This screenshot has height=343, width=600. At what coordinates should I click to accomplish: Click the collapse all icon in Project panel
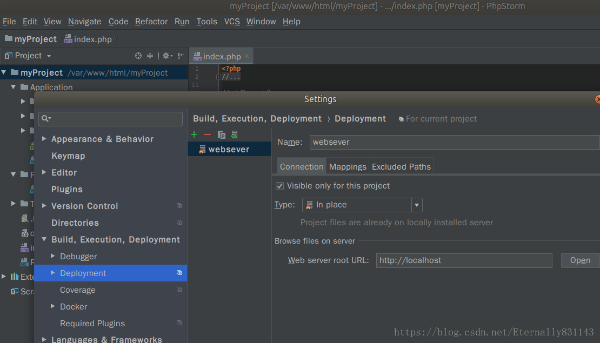point(150,56)
